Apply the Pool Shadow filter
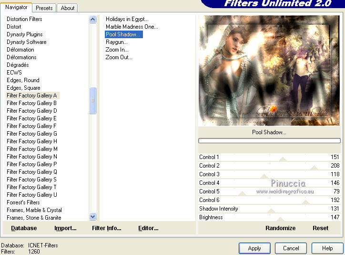The image size is (345, 255). pyautogui.click(x=254, y=248)
